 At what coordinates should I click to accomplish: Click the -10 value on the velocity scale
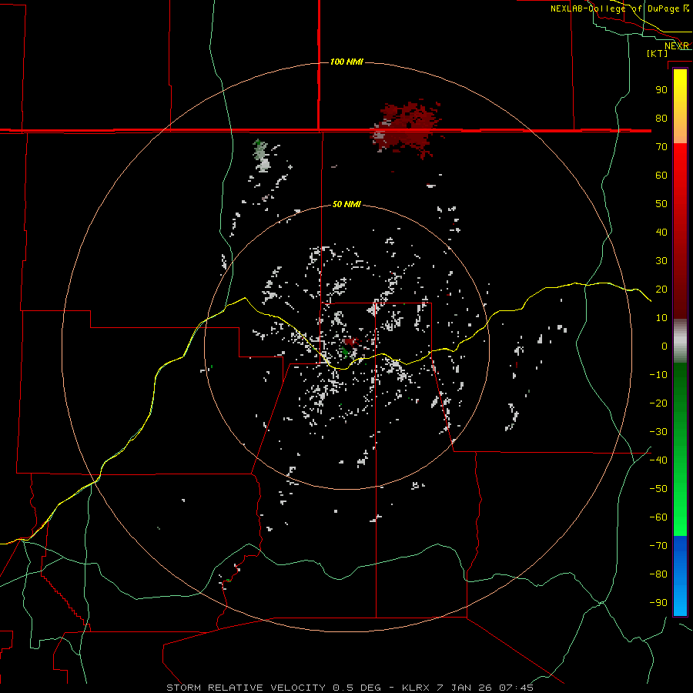[x=658, y=375]
